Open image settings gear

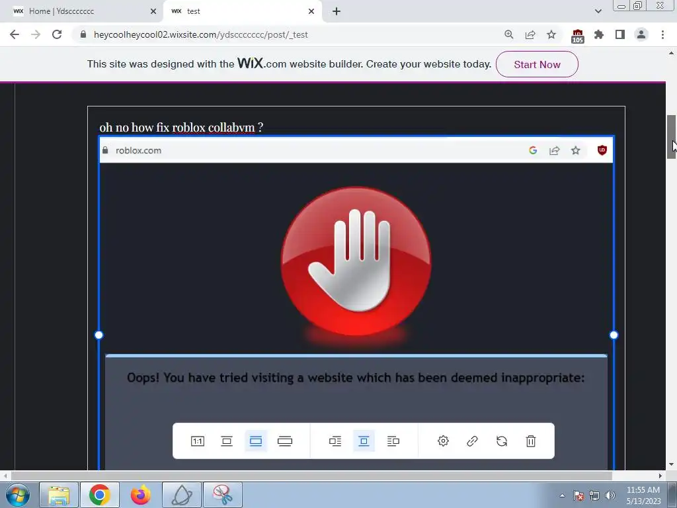coord(443,441)
